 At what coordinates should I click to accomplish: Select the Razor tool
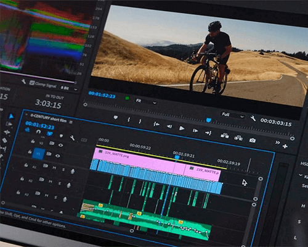click(4, 140)
